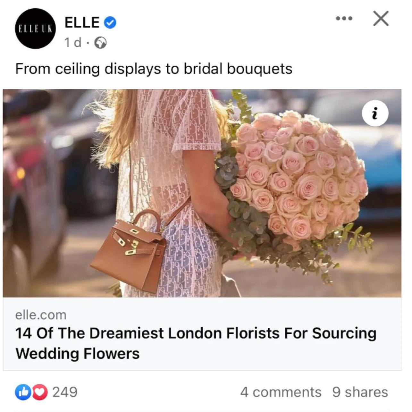The width and height of the screenshot is (412, 412).
Task: Click the globe public audience icon
Action: tap(100, 43)
